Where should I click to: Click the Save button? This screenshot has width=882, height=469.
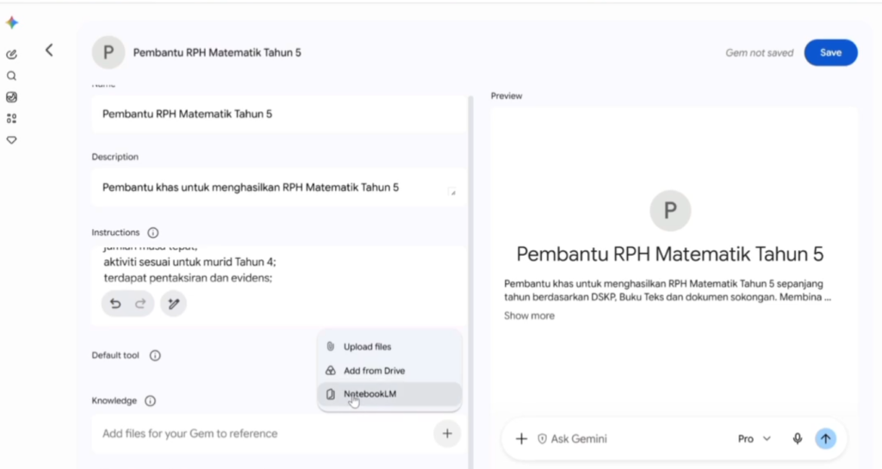coord(830,52)
